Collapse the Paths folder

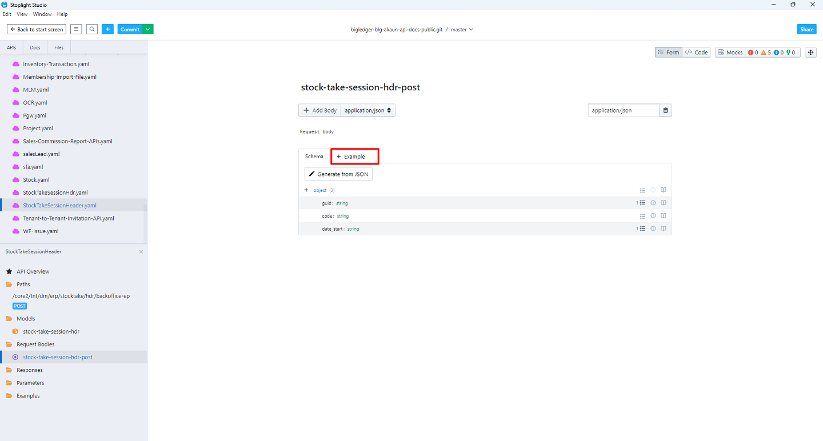[23, 284]
